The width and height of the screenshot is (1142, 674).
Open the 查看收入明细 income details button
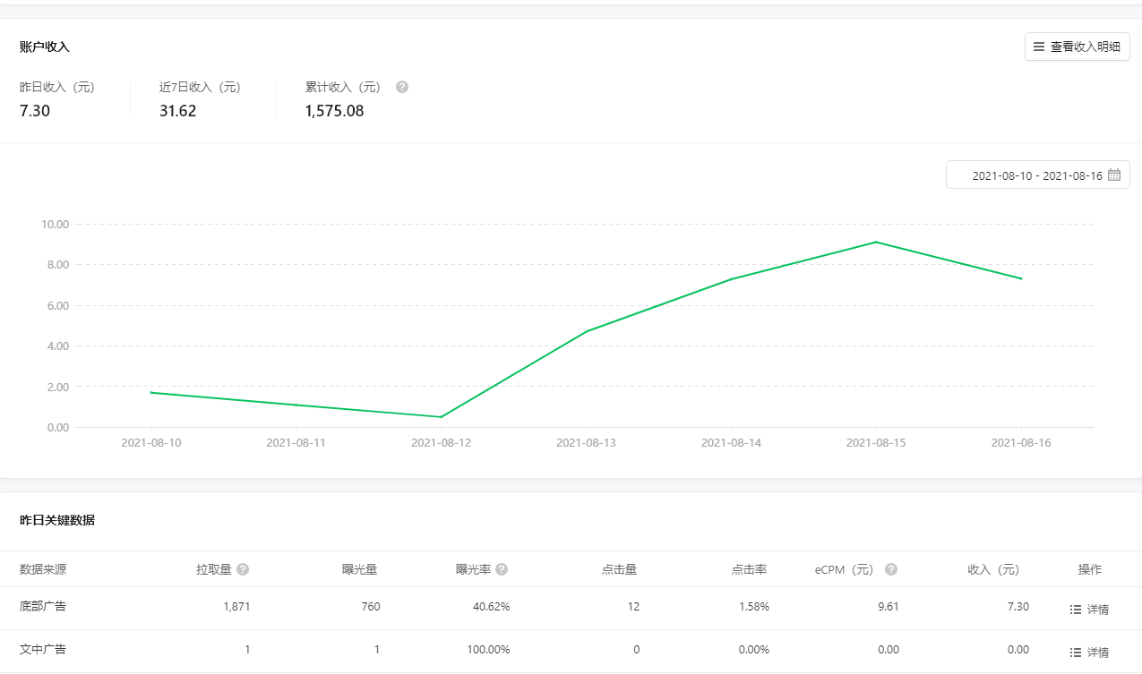tap(1077, 47)
